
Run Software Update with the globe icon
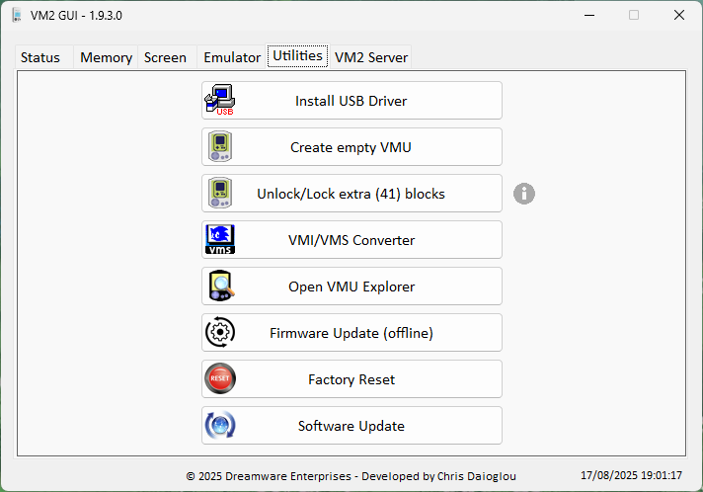351,426
